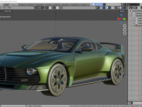Click the Collection box icon in outliner
Image resolution: width=142 pixels, height=107 pixels.
134,13
